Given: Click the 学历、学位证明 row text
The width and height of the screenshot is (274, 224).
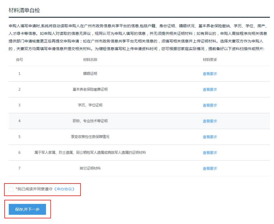Looking at the screenshot, I should coord(90,105).
